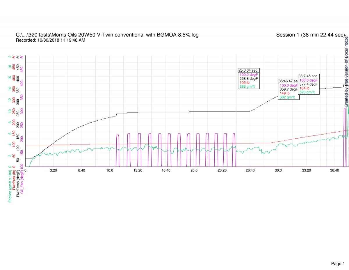Click the 35:46.47 sec callout header
The height and width of the screenshot is (270, 349).
click(288, 81)
